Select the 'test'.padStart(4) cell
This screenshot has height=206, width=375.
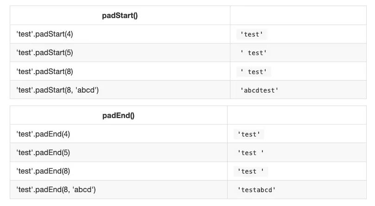pyautogui.click(x=44, y=34)
